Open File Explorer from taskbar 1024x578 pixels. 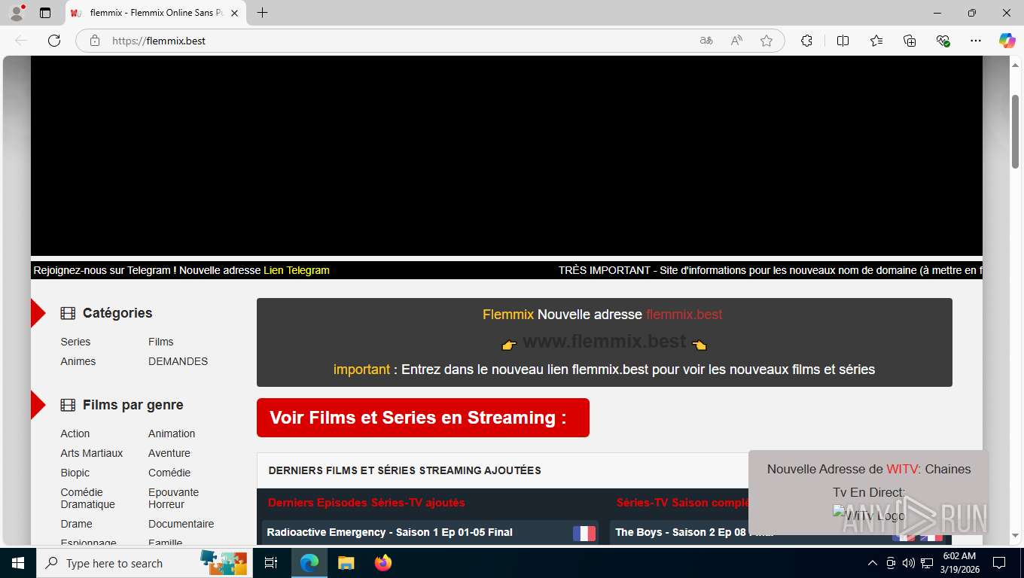(346, 563)
